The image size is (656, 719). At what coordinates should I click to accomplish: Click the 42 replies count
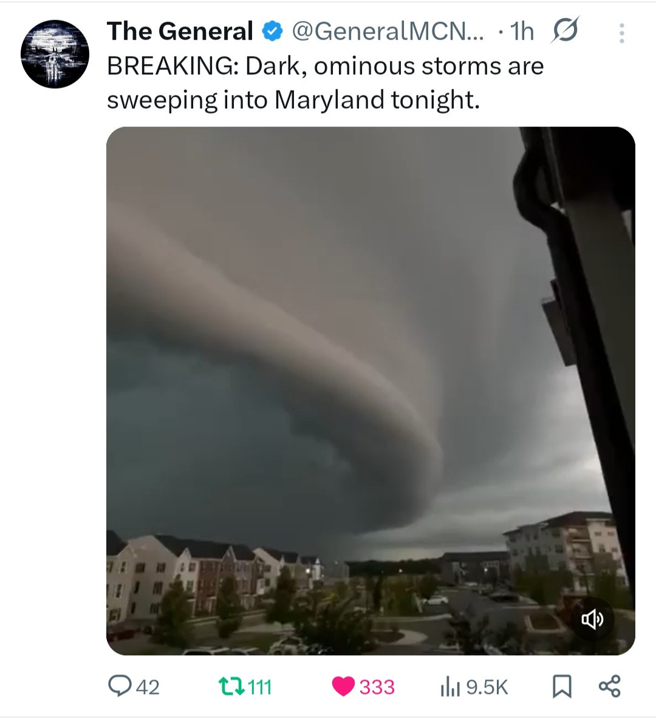click(x=148, y=687)
